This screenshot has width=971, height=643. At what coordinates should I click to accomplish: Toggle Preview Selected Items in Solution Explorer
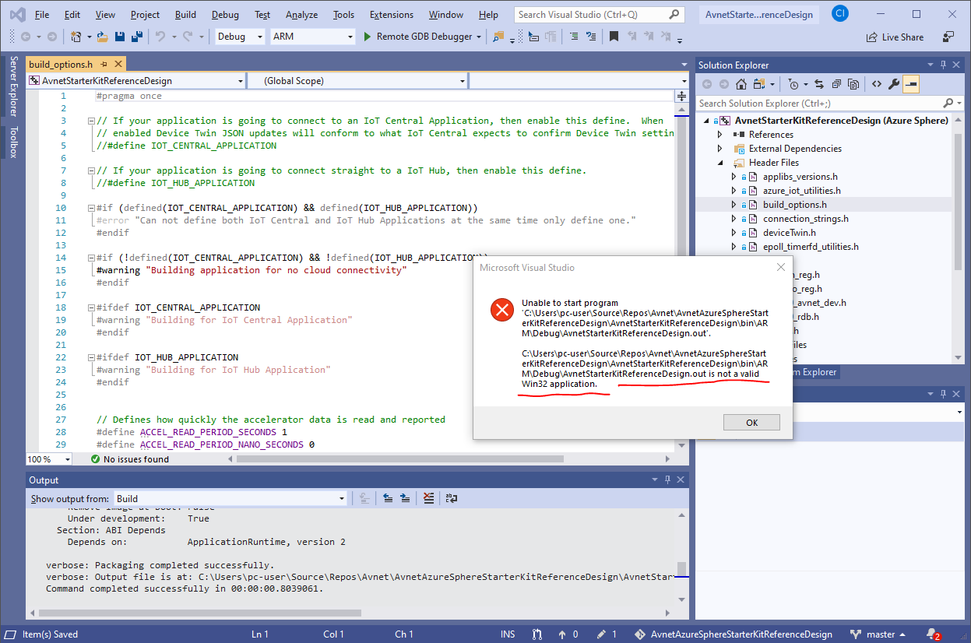911,84
